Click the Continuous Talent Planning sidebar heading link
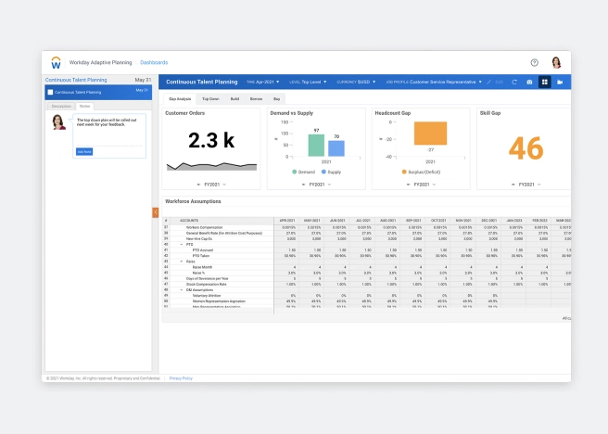The image size is (608, 434). 76,80
